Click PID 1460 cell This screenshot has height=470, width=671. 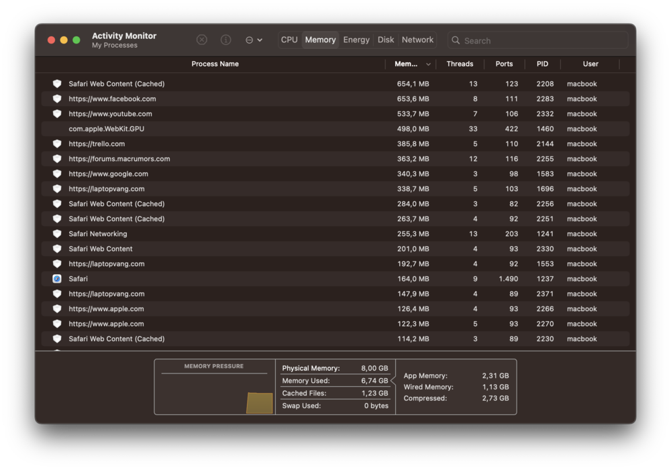coord(545,129)
